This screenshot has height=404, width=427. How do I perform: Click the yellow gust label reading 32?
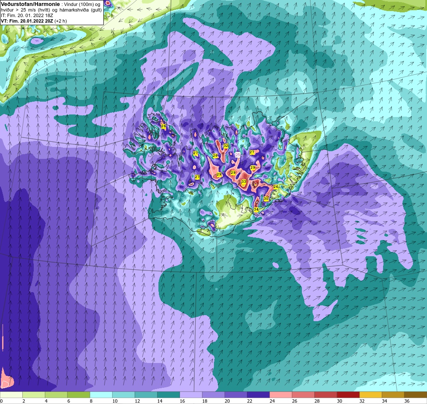click(226, 146)
